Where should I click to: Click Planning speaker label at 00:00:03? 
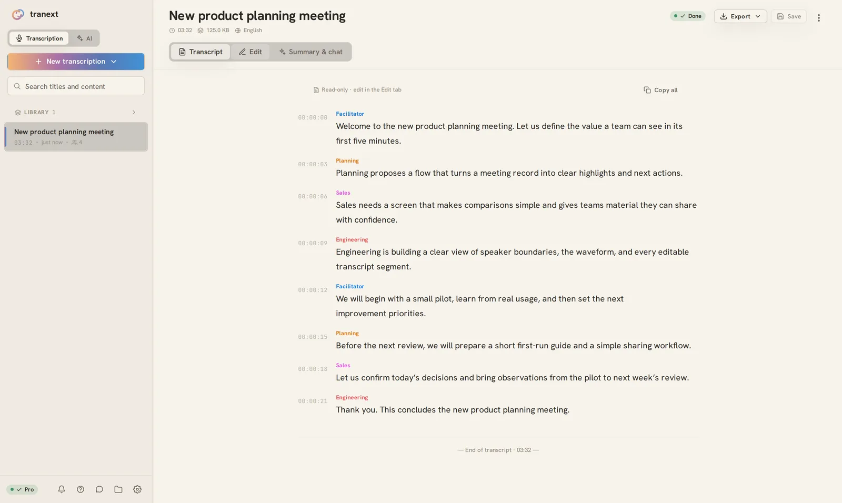click(x=347, y=160)
